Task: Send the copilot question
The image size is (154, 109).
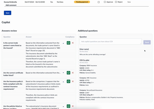Action: [x=147, y=42]
